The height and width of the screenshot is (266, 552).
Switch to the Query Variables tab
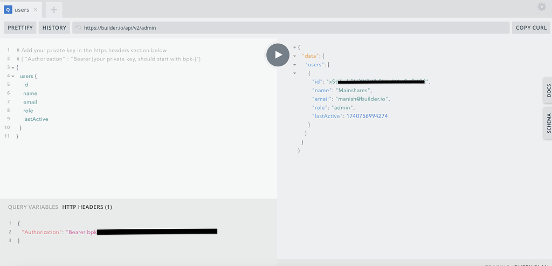click(x=33, y=207)
